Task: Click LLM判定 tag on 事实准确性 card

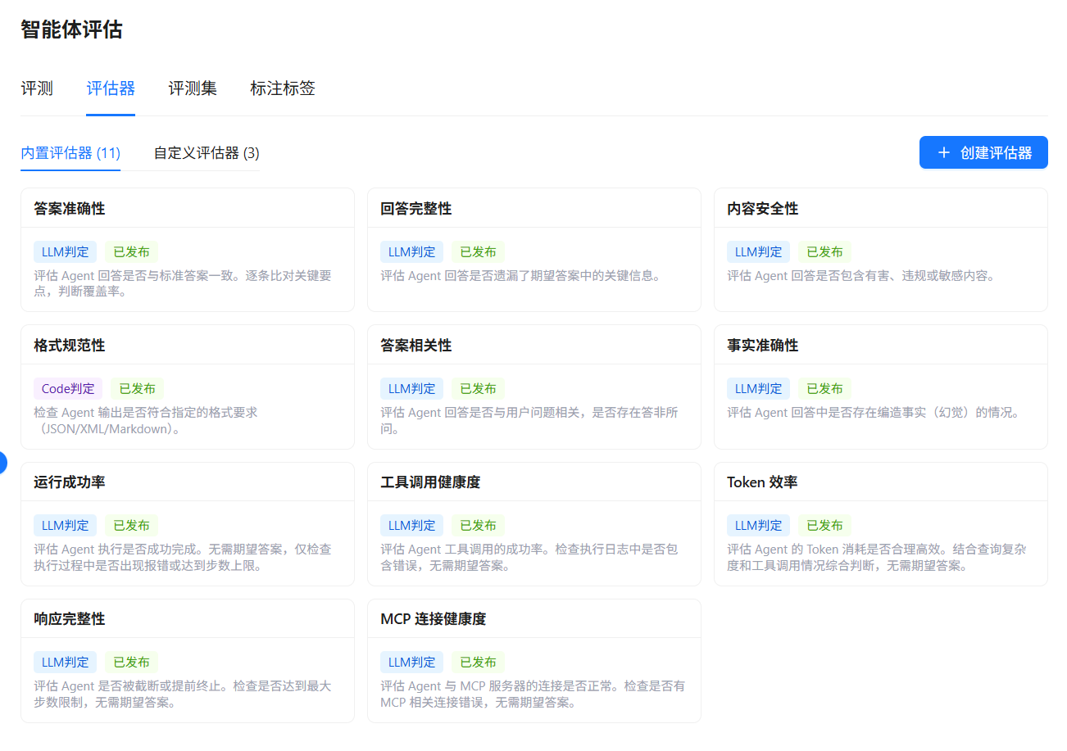Action: 759,388
